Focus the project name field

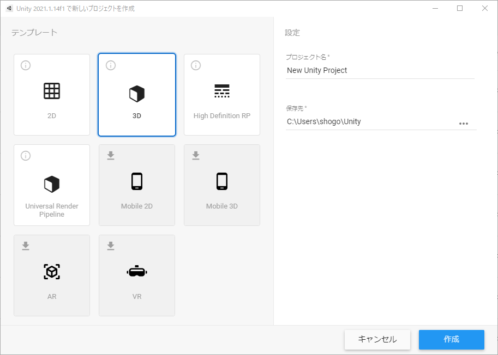[380, 70]
